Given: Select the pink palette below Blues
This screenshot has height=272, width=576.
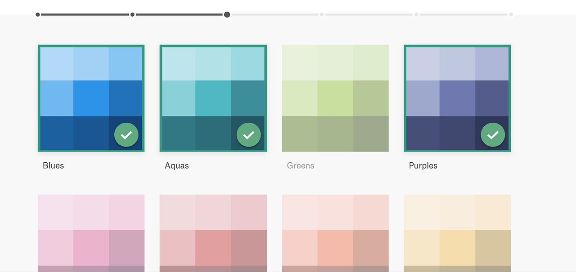Looking at the screenshot, I should click(x=91, y=233).
